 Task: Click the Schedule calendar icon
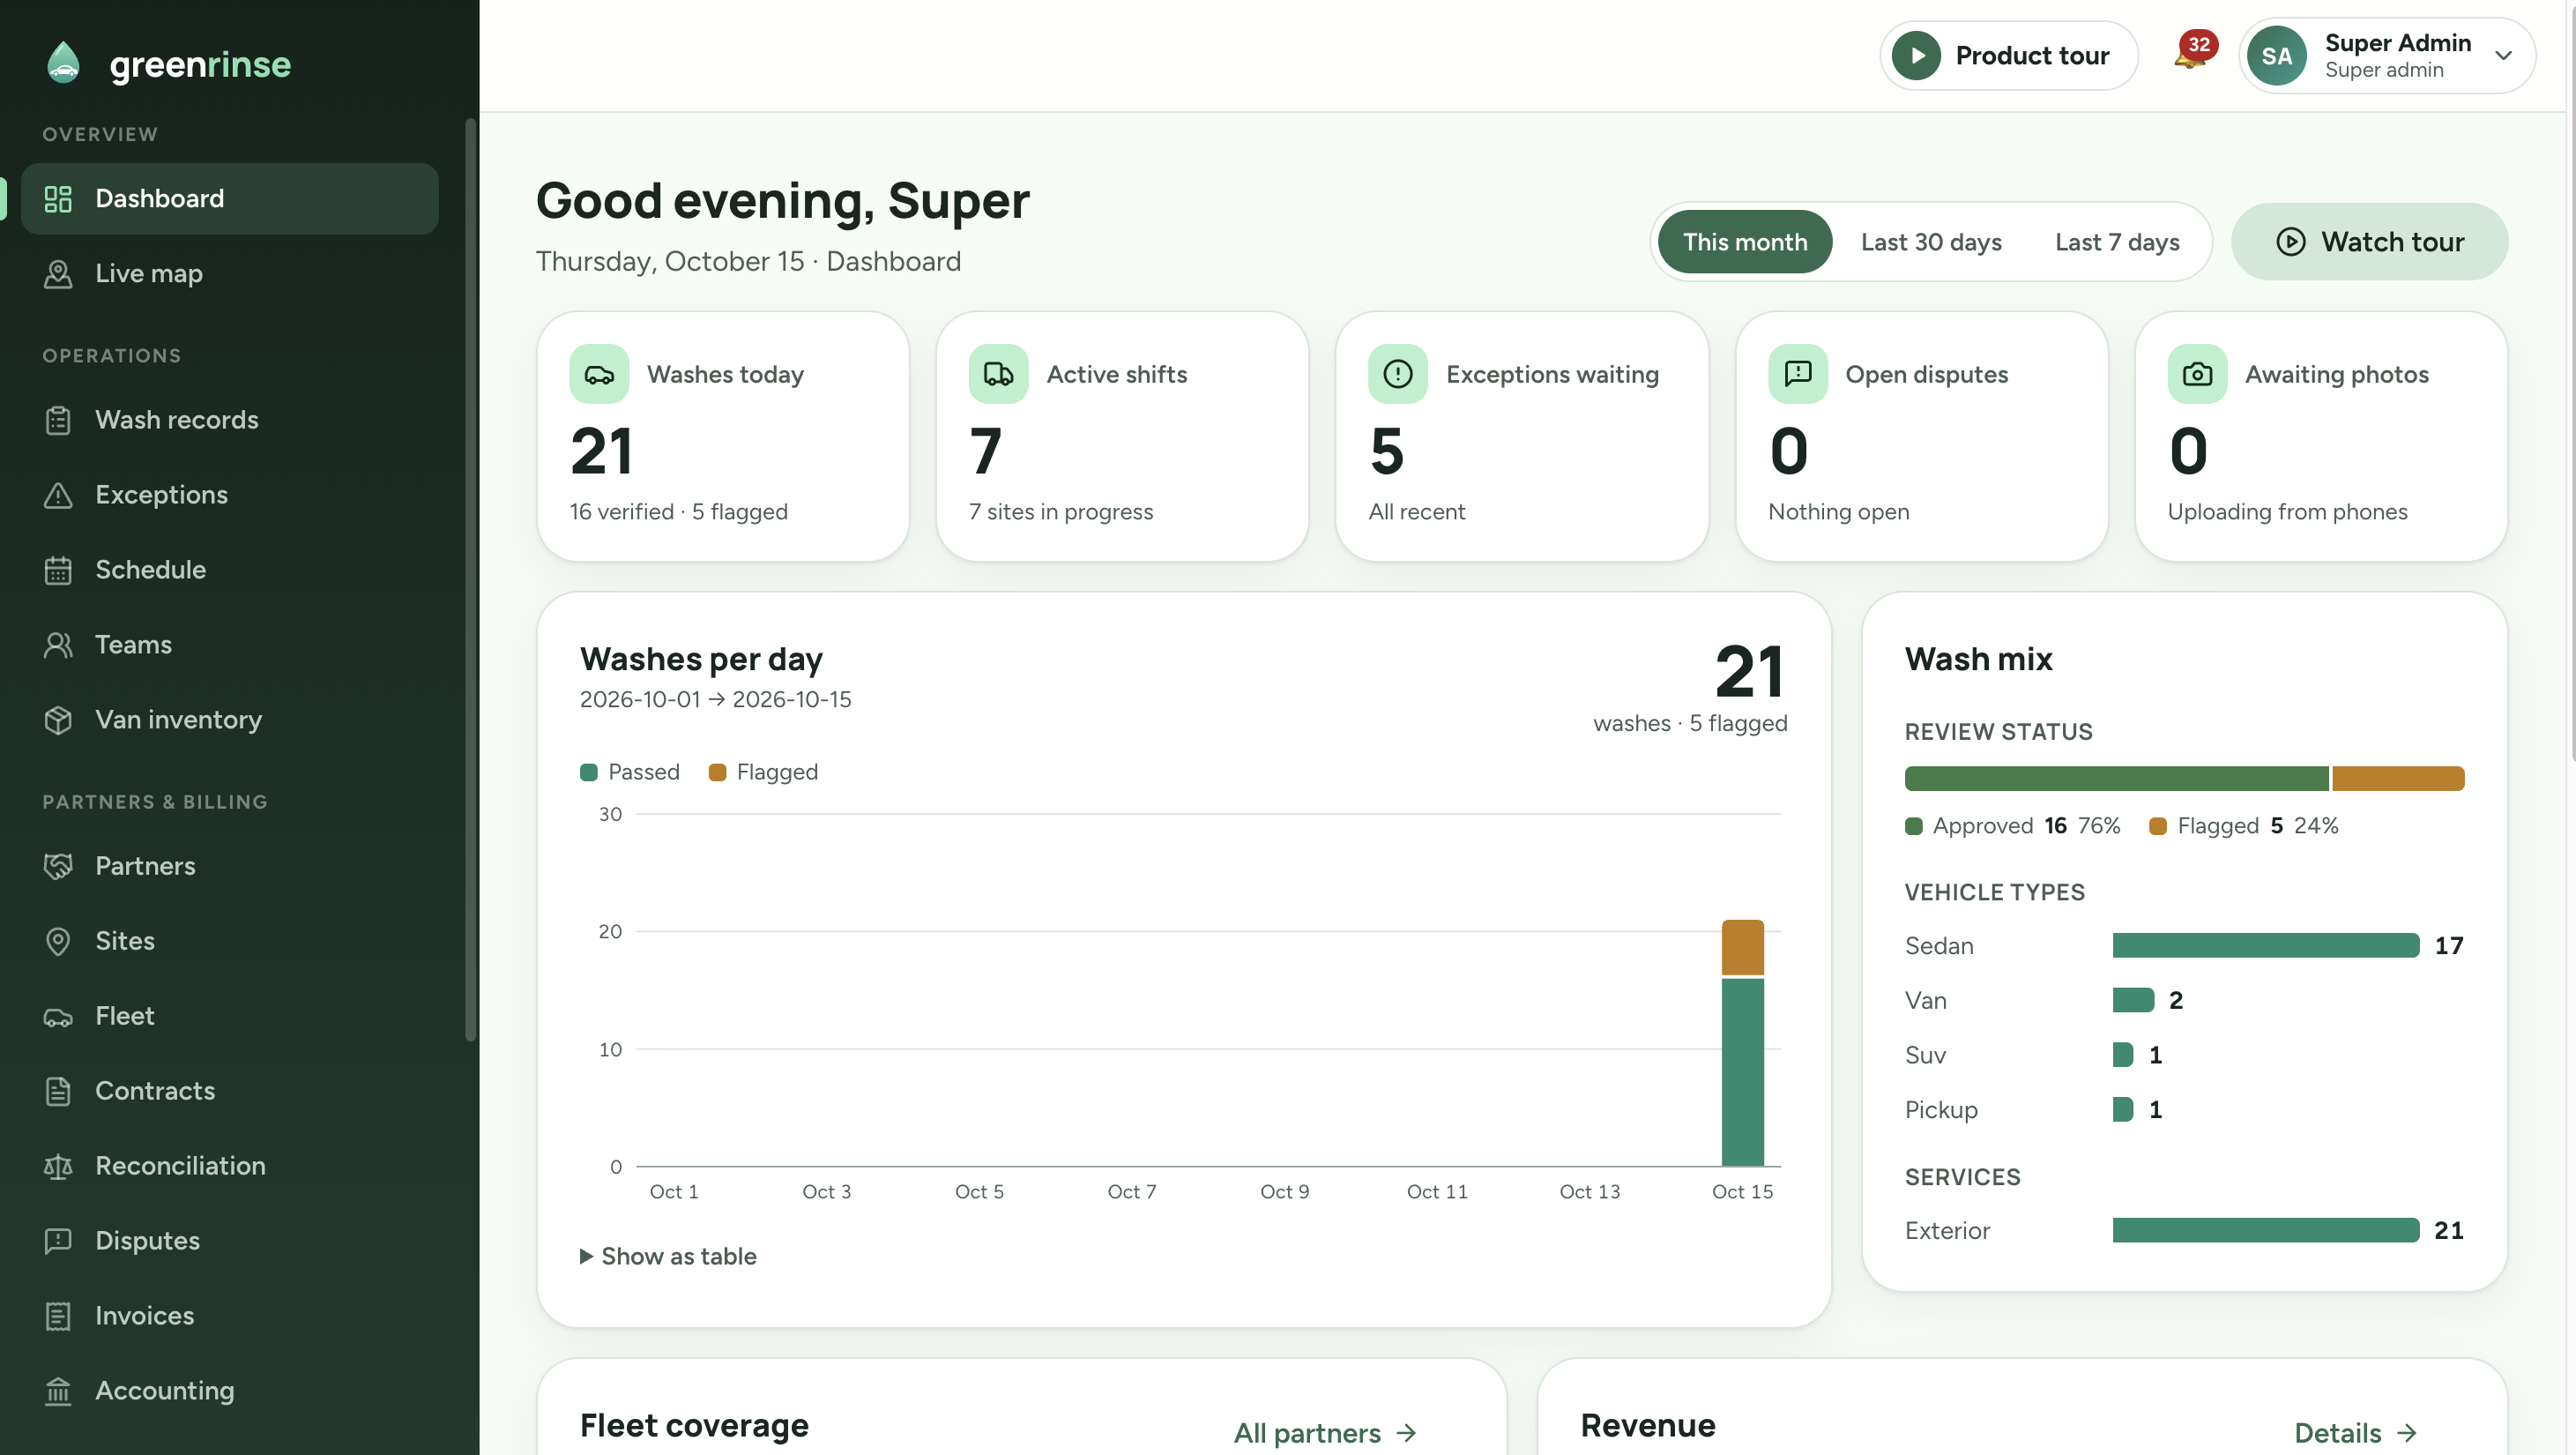point(58,570)
